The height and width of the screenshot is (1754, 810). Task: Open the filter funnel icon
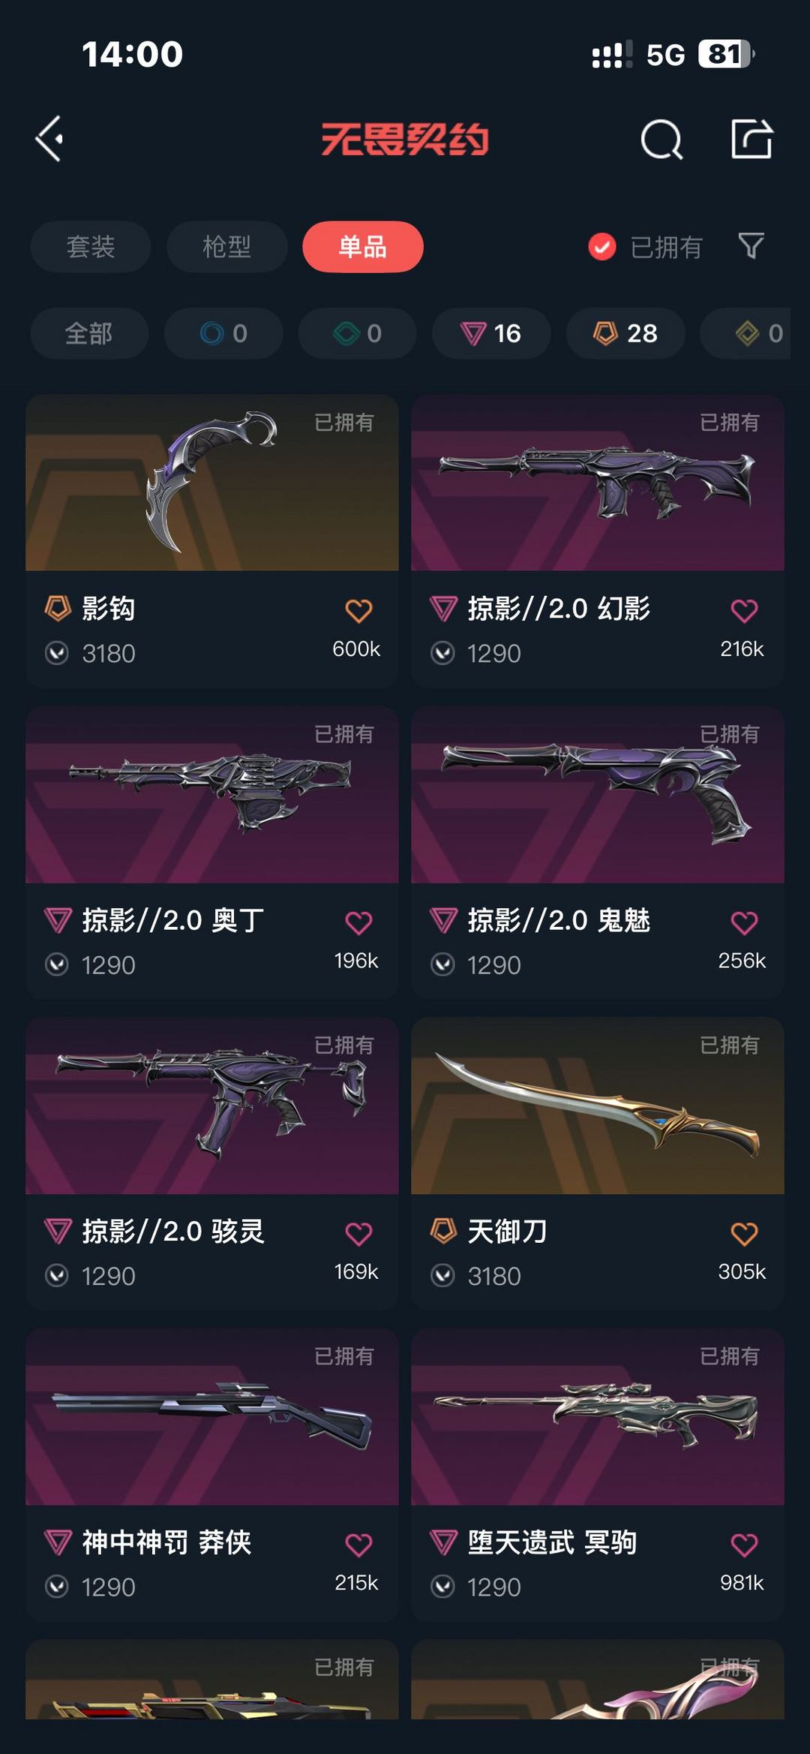[751, 245]
